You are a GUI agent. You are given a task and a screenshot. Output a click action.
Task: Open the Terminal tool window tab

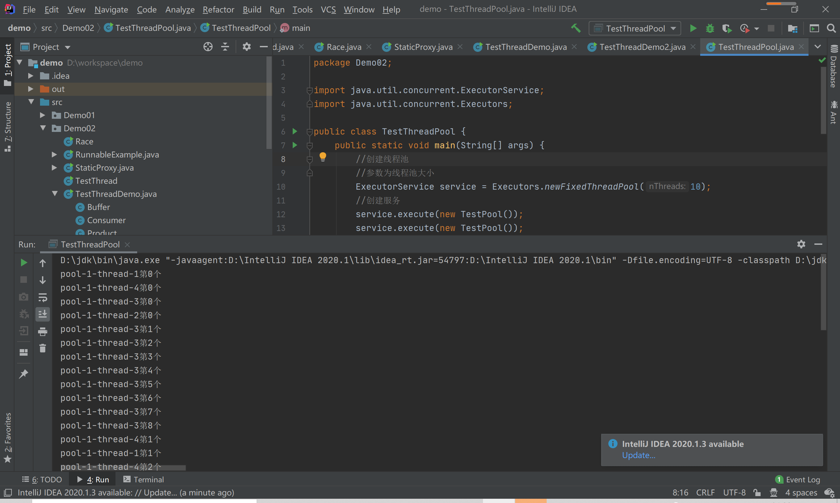pyautogui.click(x=143, y=479)
